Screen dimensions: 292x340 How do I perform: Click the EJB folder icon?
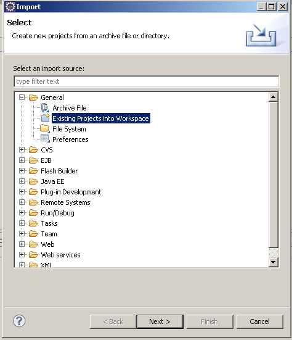33,160
